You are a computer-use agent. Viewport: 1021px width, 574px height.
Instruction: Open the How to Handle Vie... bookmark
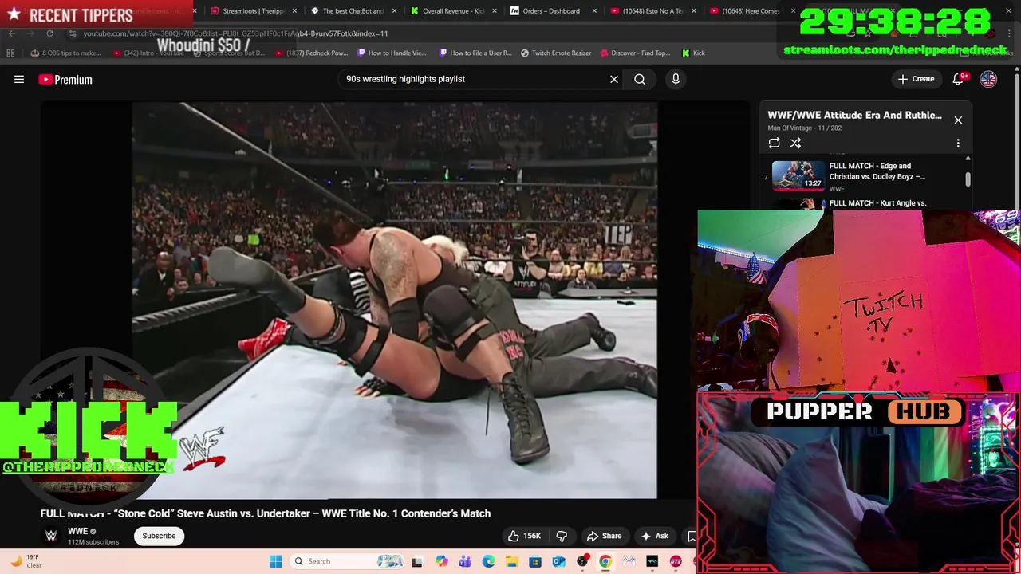[x=392, y=53]
